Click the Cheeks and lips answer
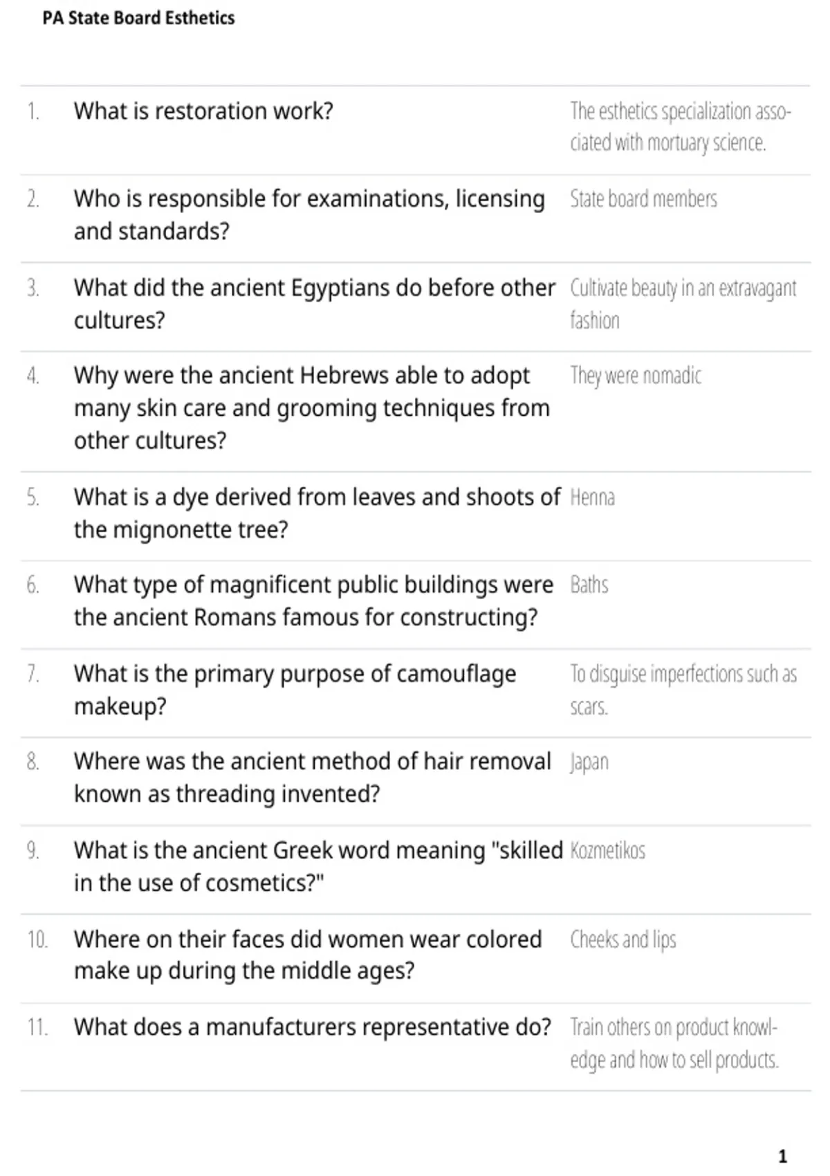Viewport: 830px width, 1176px height. point(623,939)
